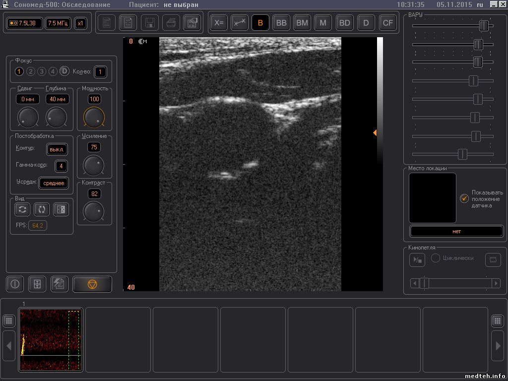Viewport: 508px width, 381px height.
Task: Switch to BM scanning mode
Action: [x=302, y=23]
